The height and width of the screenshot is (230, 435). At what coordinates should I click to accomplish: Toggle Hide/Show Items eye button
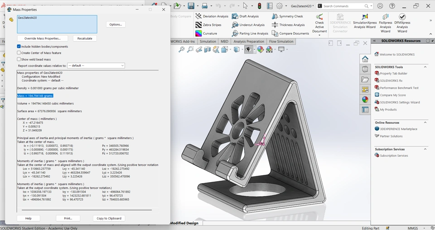[248, 50]
